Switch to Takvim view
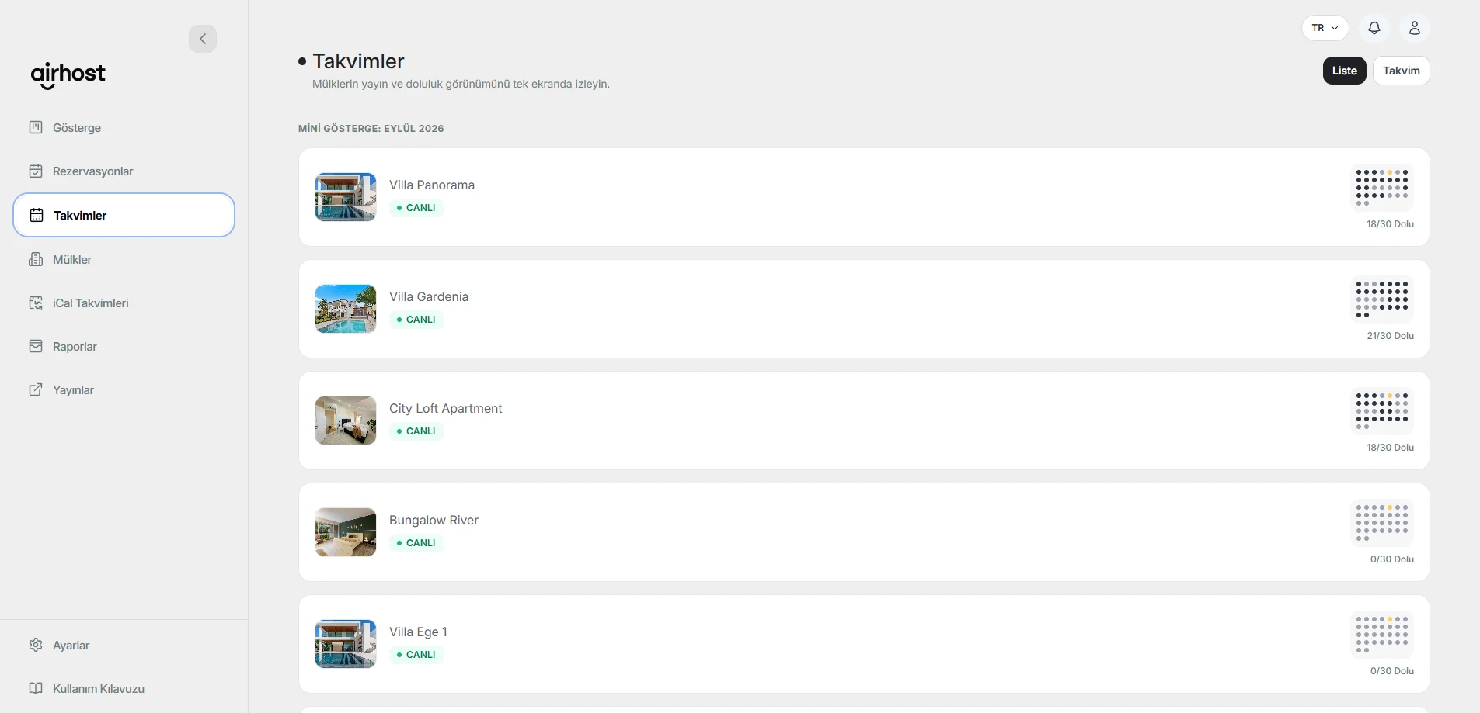This screenshot has height=713, width=1480. (1401, 71)
